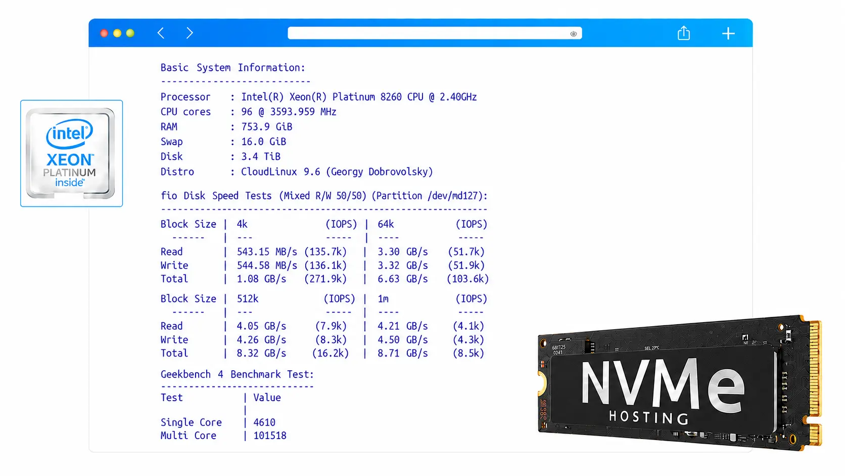Go back with the left chevron arrow
This screenshot has height=476, width=845.
point(161,33)
